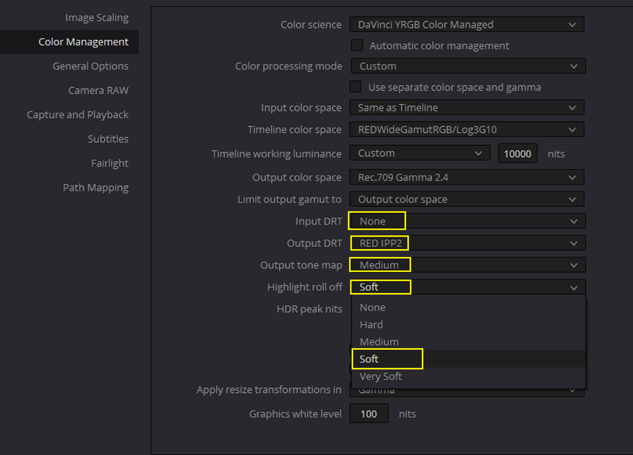Choose Hard highlight roll off option
The width and height of the screenshot is (633, 455).
(468, 325)
